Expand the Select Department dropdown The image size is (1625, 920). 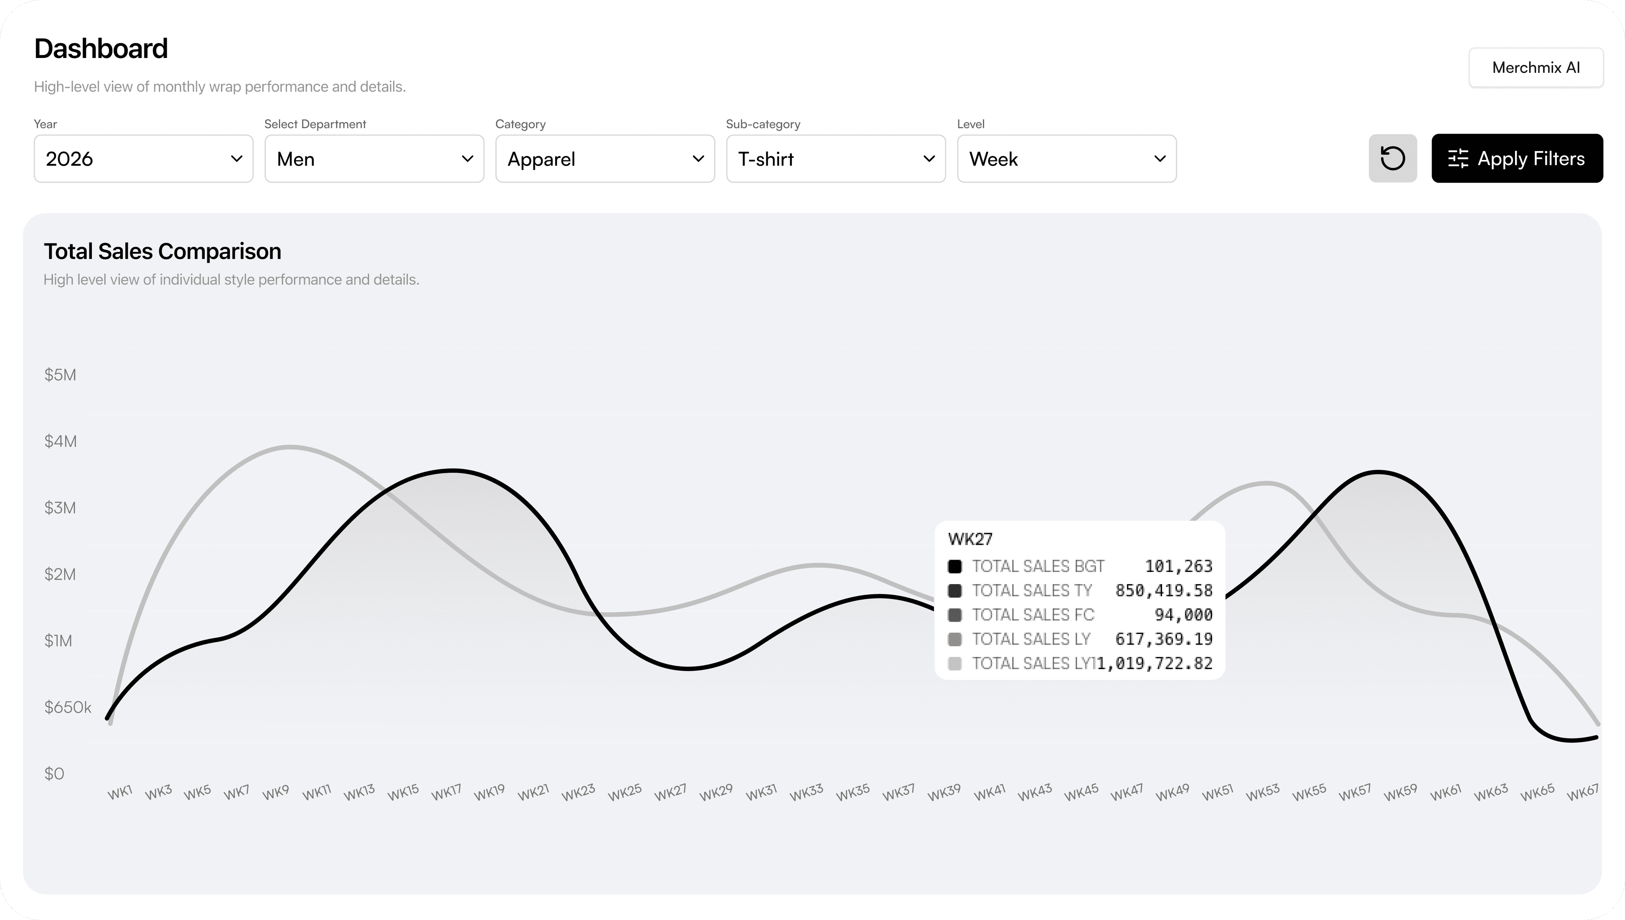point(374,159)
